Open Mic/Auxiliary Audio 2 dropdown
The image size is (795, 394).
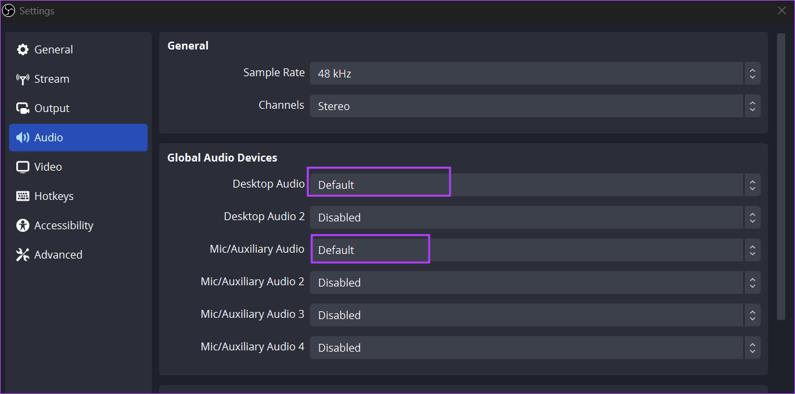click(x=535, y=283)
